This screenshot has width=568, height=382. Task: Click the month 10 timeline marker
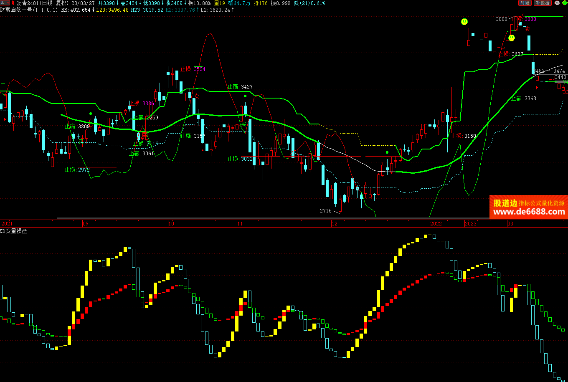pyautogui.click(x=171, y=224)
